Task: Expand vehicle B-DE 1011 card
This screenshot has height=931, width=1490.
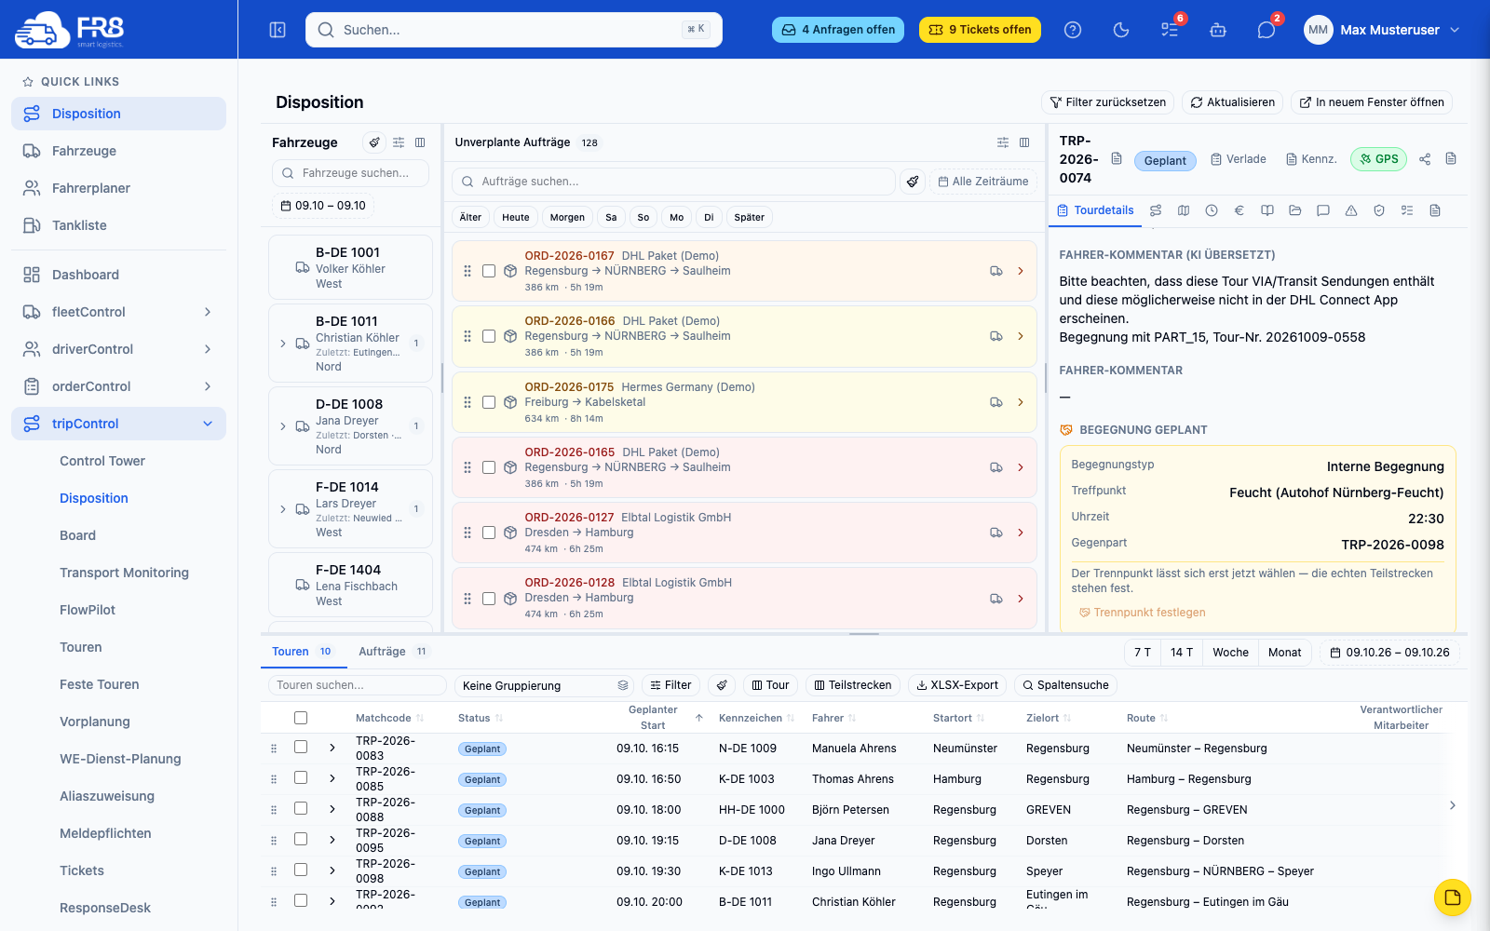Action: [x=283, y=344]
